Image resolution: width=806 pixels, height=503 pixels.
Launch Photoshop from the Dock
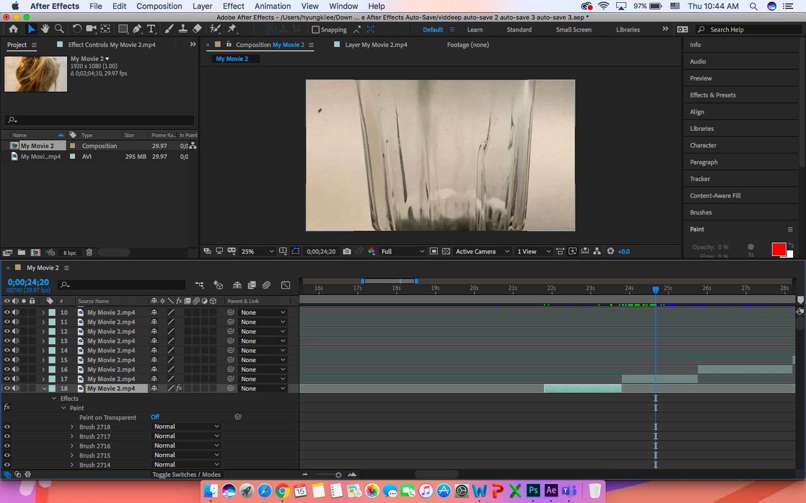click(533, 491)
